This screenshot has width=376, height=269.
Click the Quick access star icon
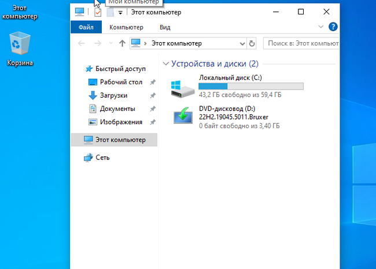click(x=89, y=69)
